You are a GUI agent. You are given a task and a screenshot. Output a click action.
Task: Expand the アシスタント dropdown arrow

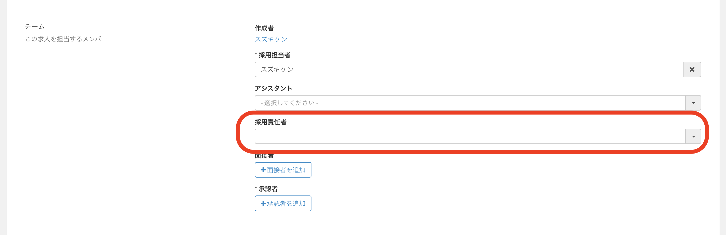point(693,103)
